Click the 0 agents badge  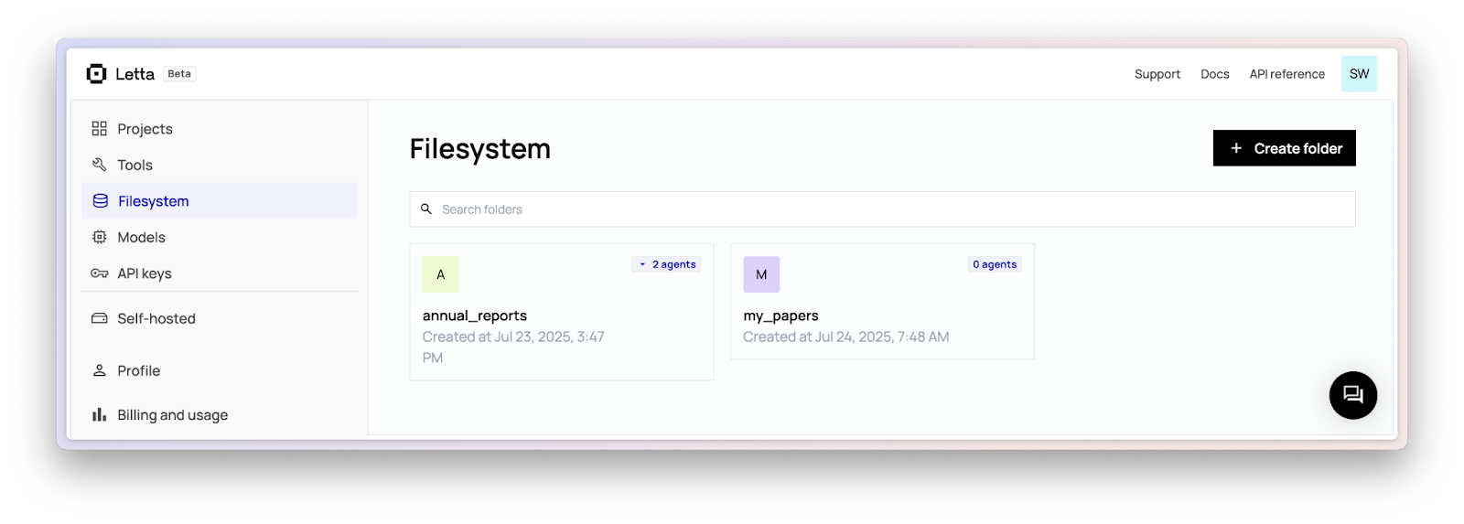point(995,264)
